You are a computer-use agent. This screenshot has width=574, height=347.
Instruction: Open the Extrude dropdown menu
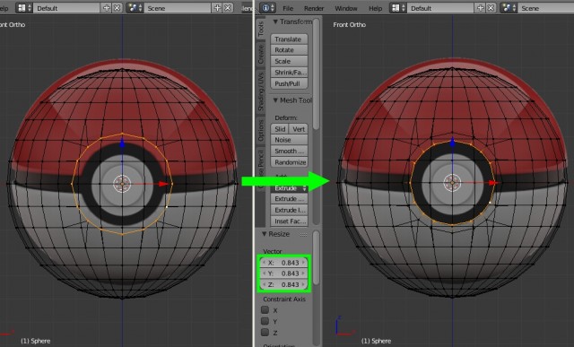coord(289,187)
